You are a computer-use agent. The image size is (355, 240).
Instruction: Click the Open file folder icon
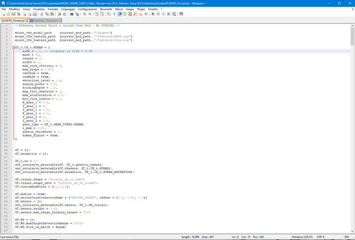pos(9,14)
